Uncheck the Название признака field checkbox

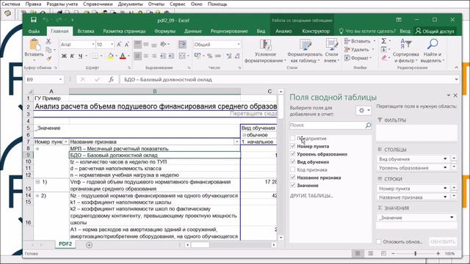(x=292, y=177)
